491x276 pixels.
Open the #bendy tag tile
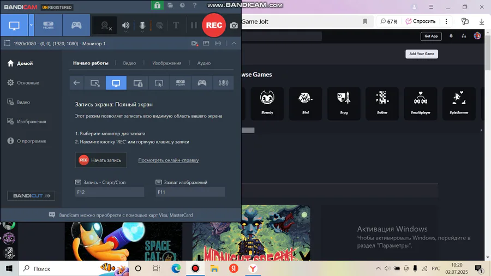[x=267, y=103]
